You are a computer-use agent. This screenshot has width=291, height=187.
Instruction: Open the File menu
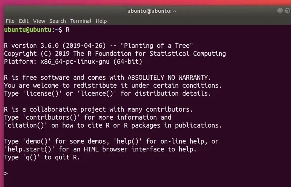click(10, 21)
